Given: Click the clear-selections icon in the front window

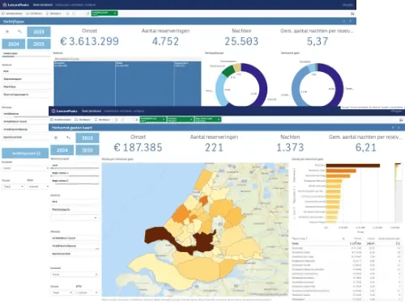Looking at the screenshot, I should [x=56, y=138].
